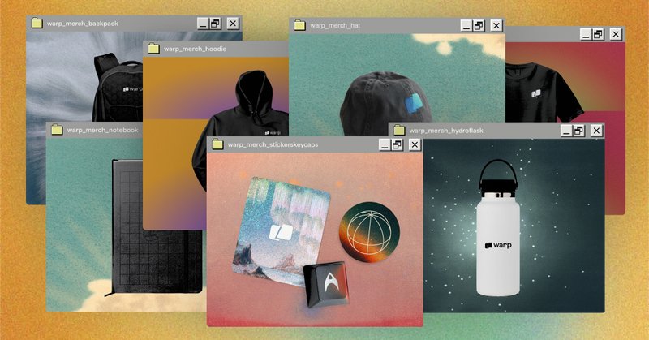
Task: Click the folder icon in warp_merch_backpack window
Action: [x=37, y=24]
